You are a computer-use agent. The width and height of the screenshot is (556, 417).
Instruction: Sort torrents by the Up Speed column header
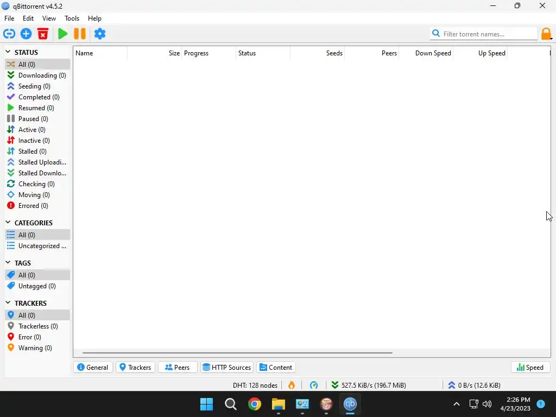coord(481,53)
